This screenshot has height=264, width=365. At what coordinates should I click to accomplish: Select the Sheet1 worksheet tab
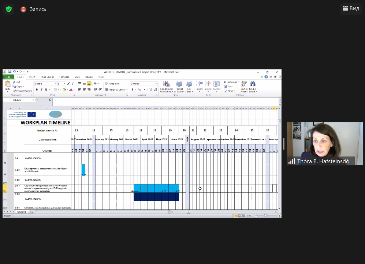(22, 212)
